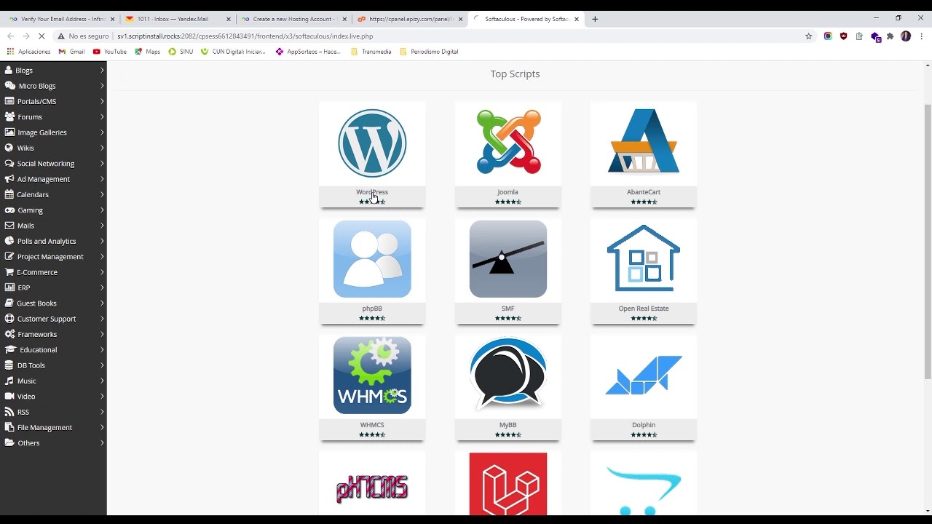
Task: Click the Forums category icon
Action: point(9,116)
